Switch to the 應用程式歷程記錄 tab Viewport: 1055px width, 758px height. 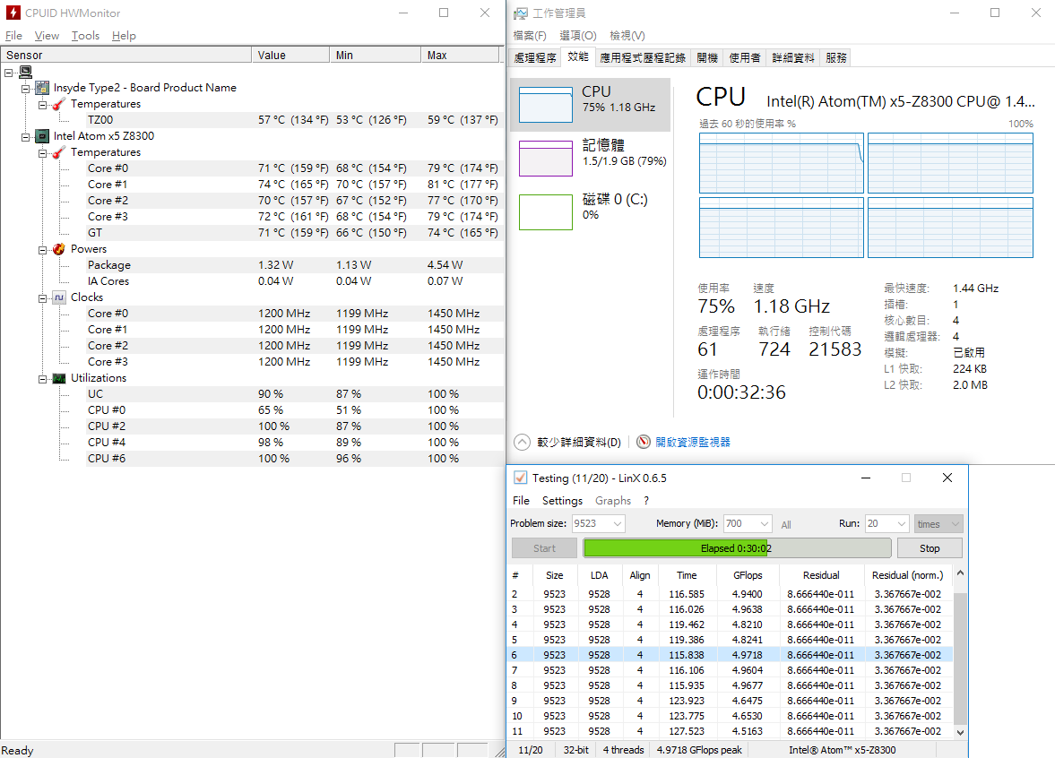pyautogui.click(x=643, y=58)
